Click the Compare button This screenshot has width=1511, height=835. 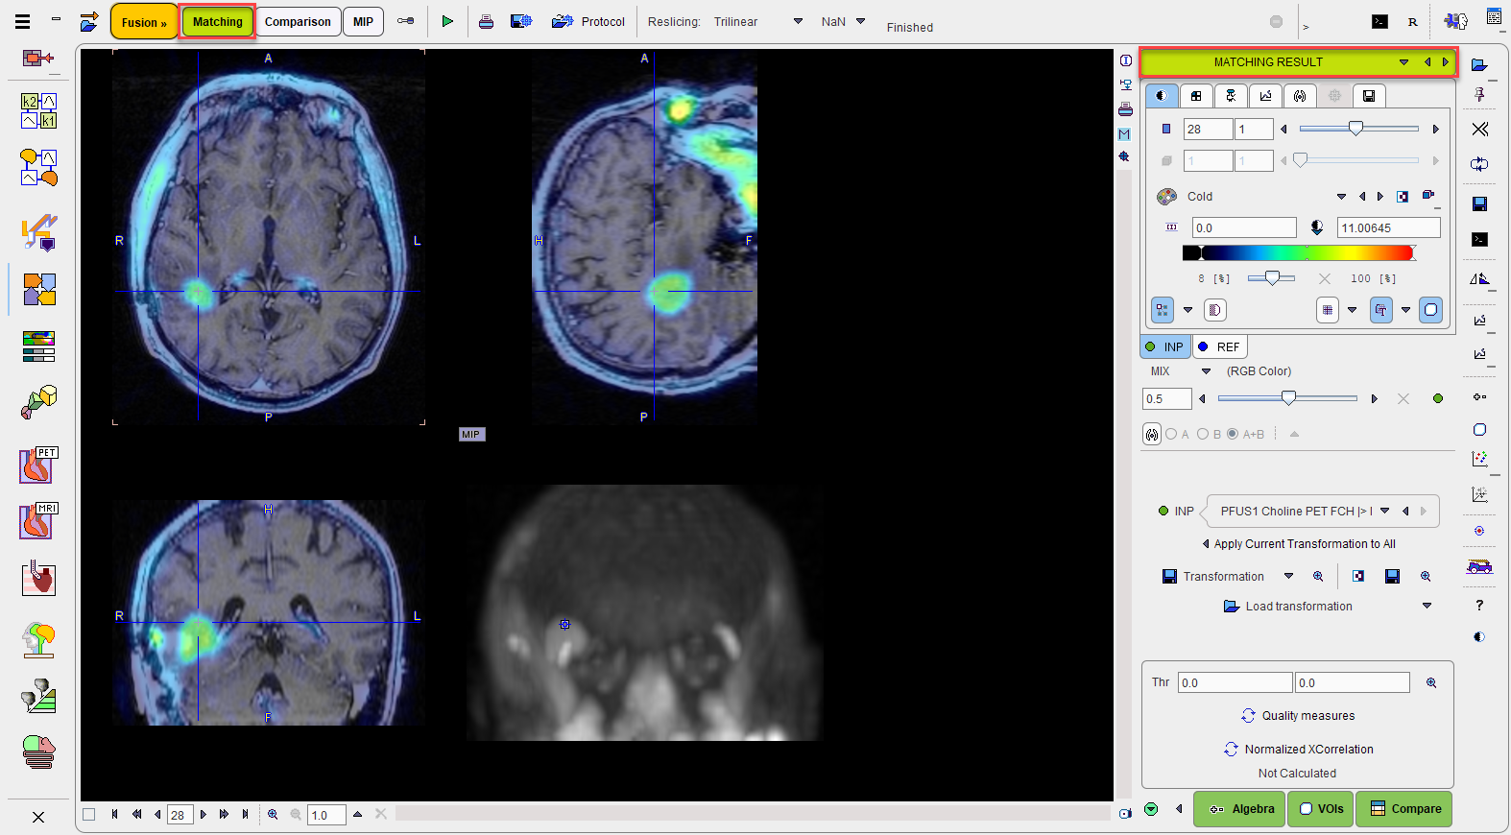(1404, 809)
